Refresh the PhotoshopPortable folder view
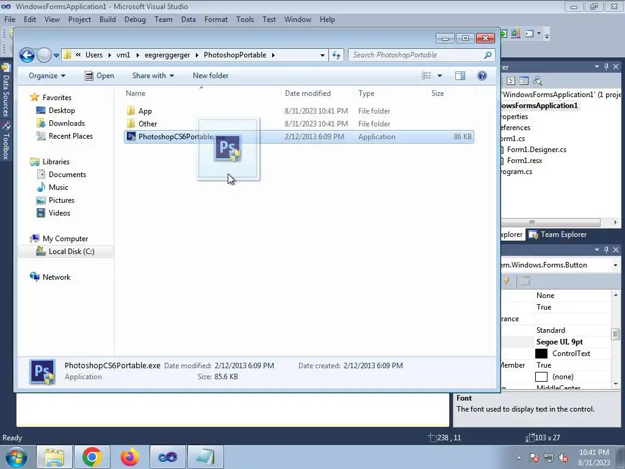 point(336,55)
